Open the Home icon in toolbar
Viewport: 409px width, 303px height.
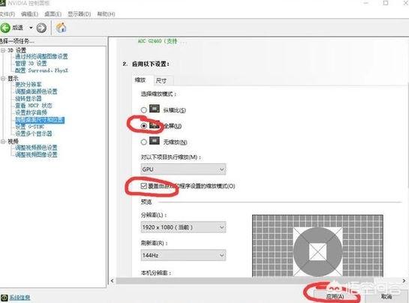tap(61, 28)
